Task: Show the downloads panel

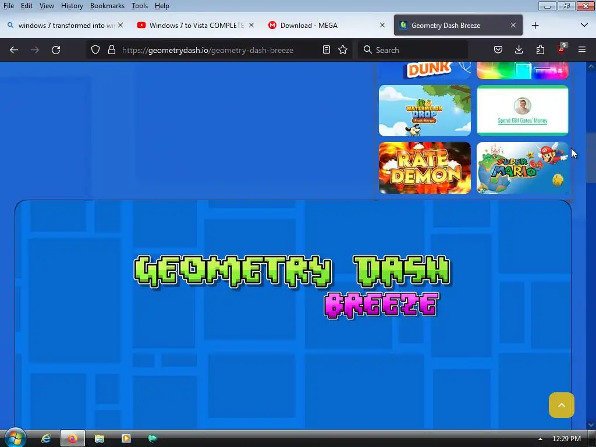Action: click(x=519, y=50)
